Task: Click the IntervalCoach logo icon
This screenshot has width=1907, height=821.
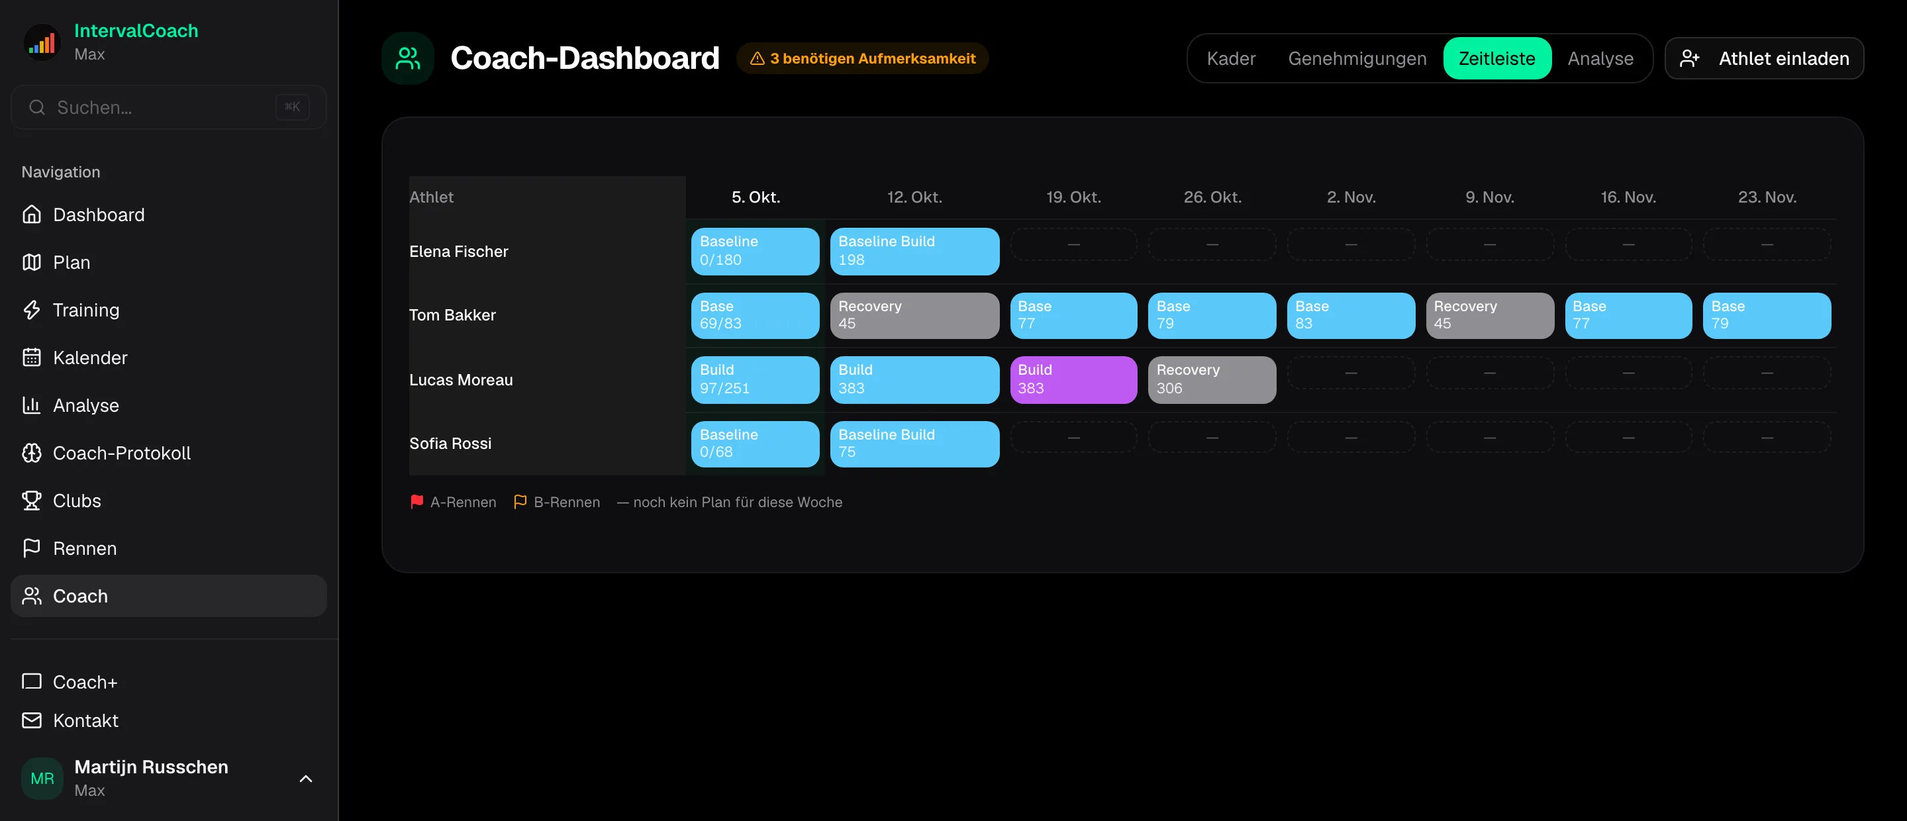Action: click(x=42, y=42)
